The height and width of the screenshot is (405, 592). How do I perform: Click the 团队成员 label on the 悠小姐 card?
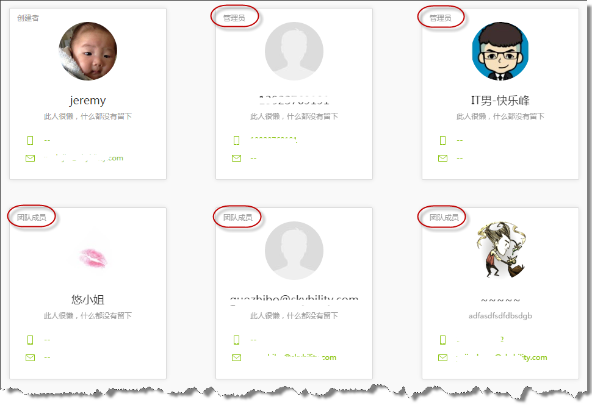pos(32,217)
